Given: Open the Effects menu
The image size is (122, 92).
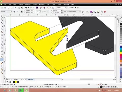Looking at the screenshot, I should [x=35, y=4].
